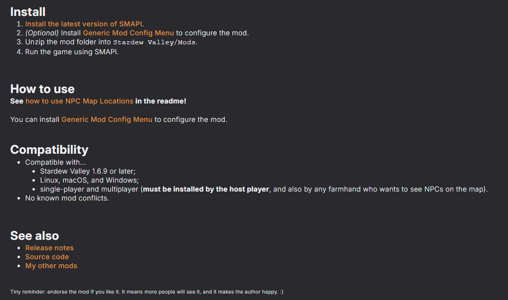Viewport: 508px width, 300px height.
Task: Click the "How to use" heading
Action: coord(42,89)
